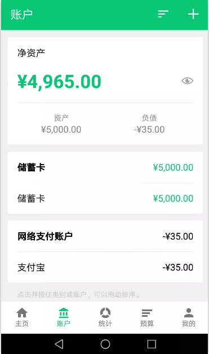Screen dimensions: 209x354
Task: Tap Android home circle button
Action: pyautogui.click(x=105, y=344)
